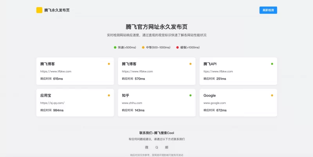
Task: Click the www.google.com URL
Action: (214, 103)
